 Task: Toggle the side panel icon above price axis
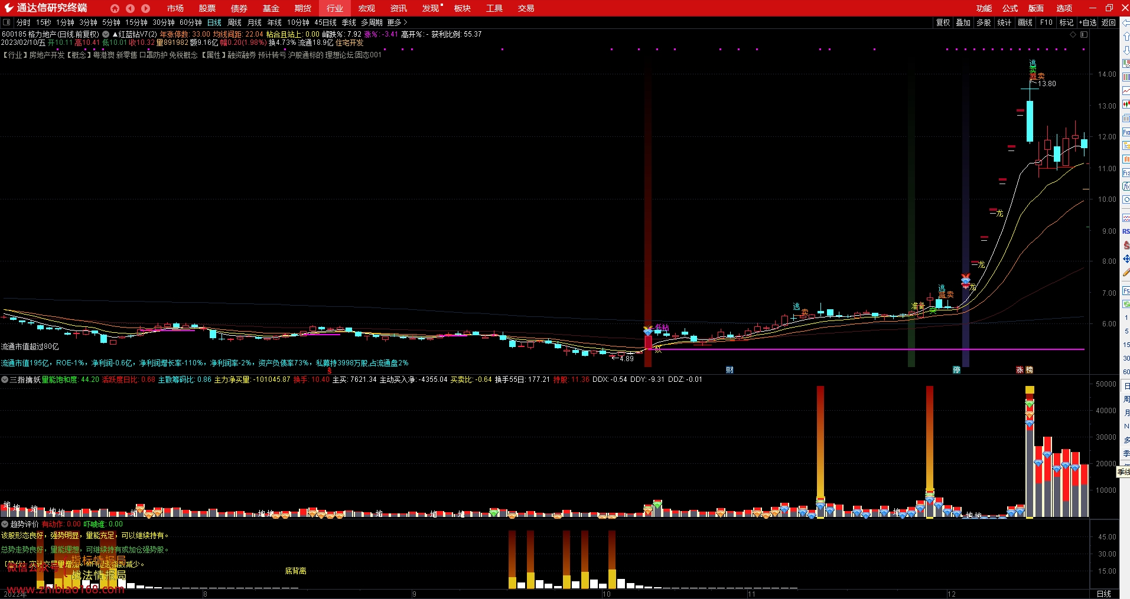1084,34
